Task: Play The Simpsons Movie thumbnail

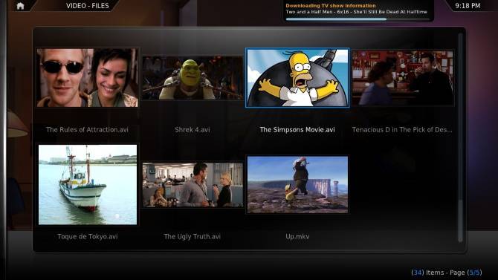Action: click(x=297, y=78)
